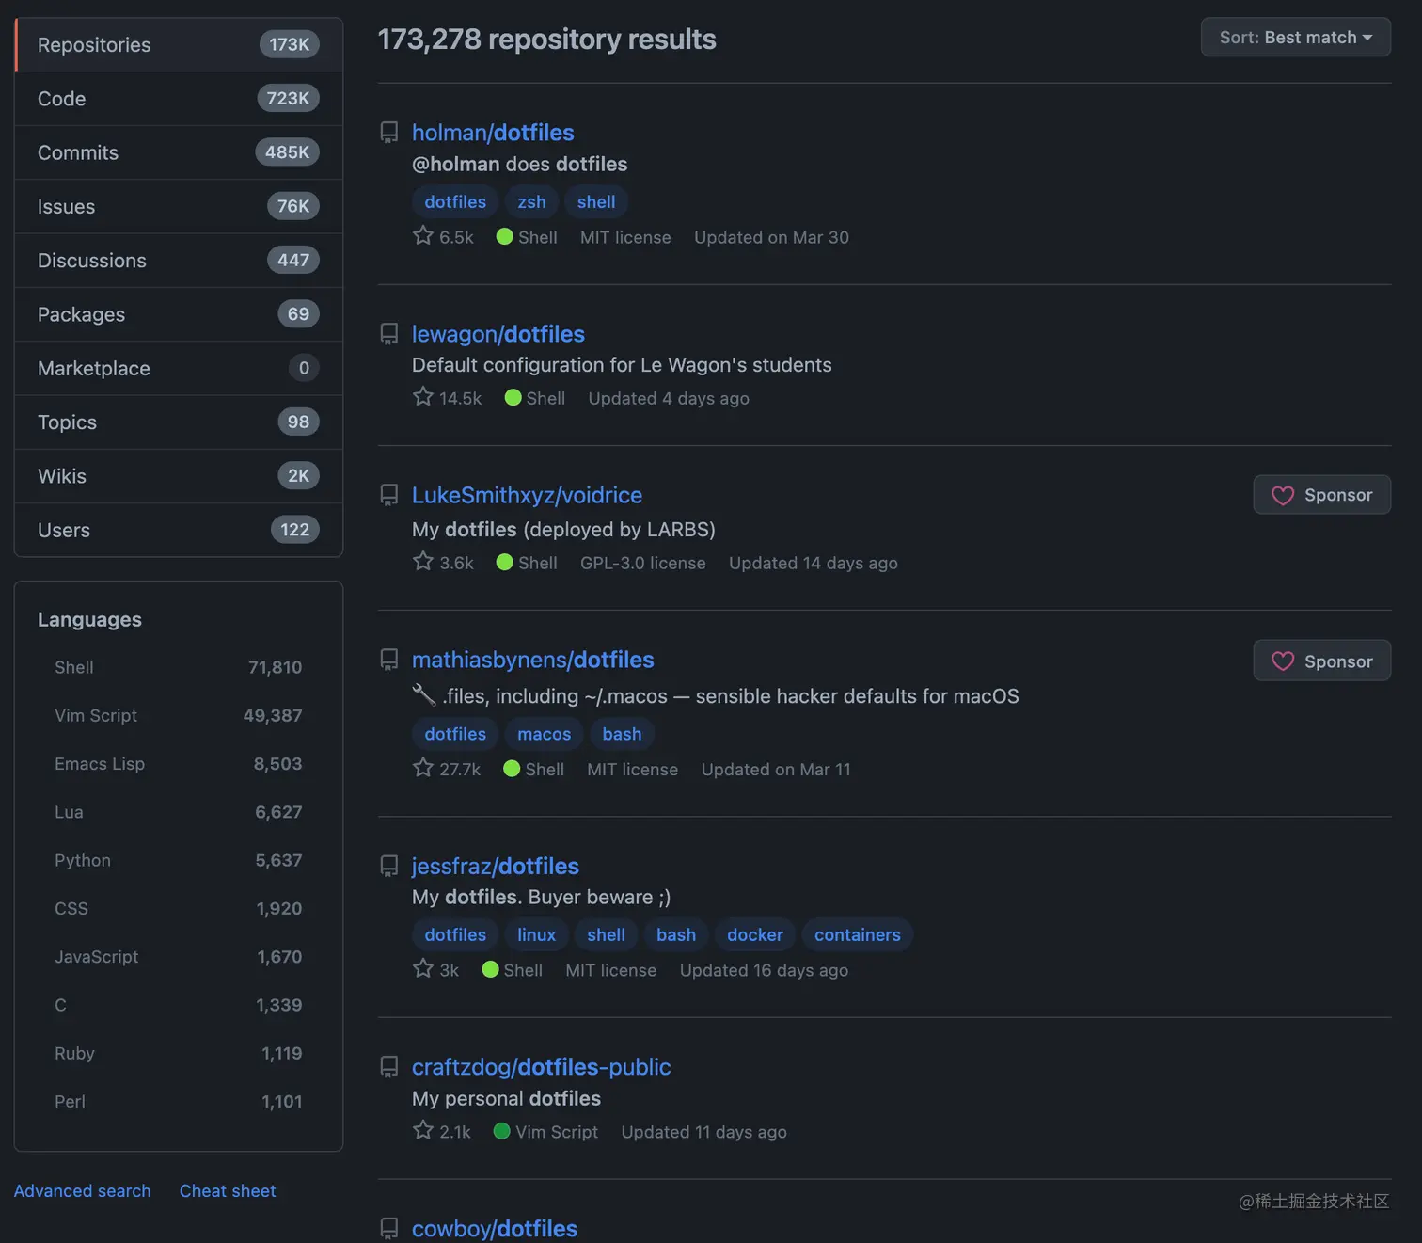Click the 'Languages' panel heading
This screenshot has width=1422, height=1243.
(89, 620)
